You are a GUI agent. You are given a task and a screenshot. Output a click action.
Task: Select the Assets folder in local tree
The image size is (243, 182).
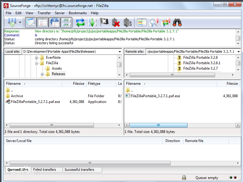pos(57,68)
